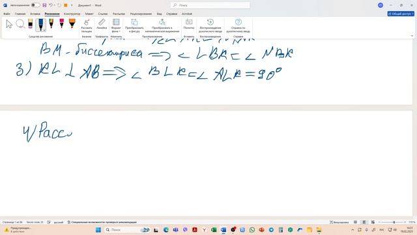
Task: Toggle the AutoSave (Автосохранение) switch
Action: [35, 5]
